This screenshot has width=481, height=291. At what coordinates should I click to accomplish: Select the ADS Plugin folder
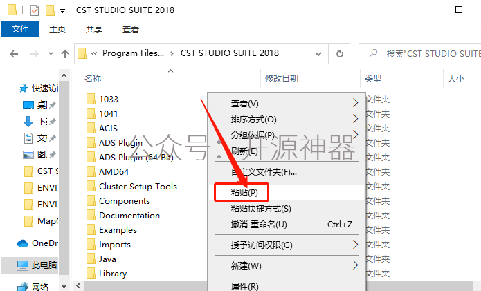tap(120, 143)
